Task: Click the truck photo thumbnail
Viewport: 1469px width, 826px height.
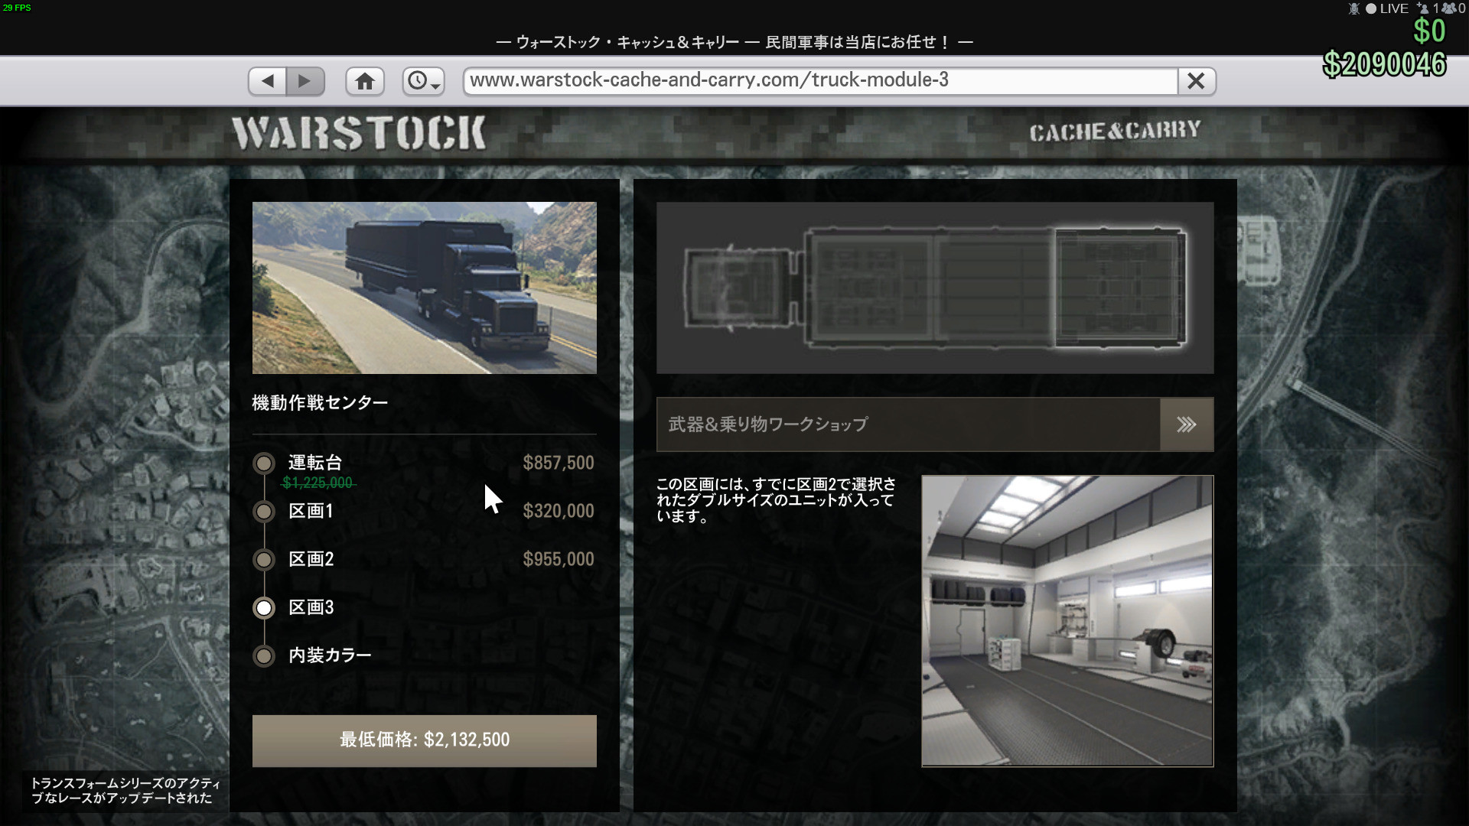Action: click(x=425, y=288)
